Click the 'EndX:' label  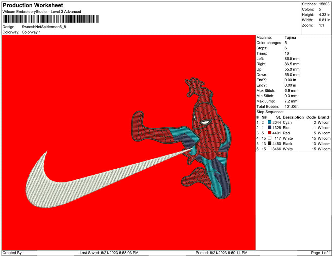(x=261, y=80)
